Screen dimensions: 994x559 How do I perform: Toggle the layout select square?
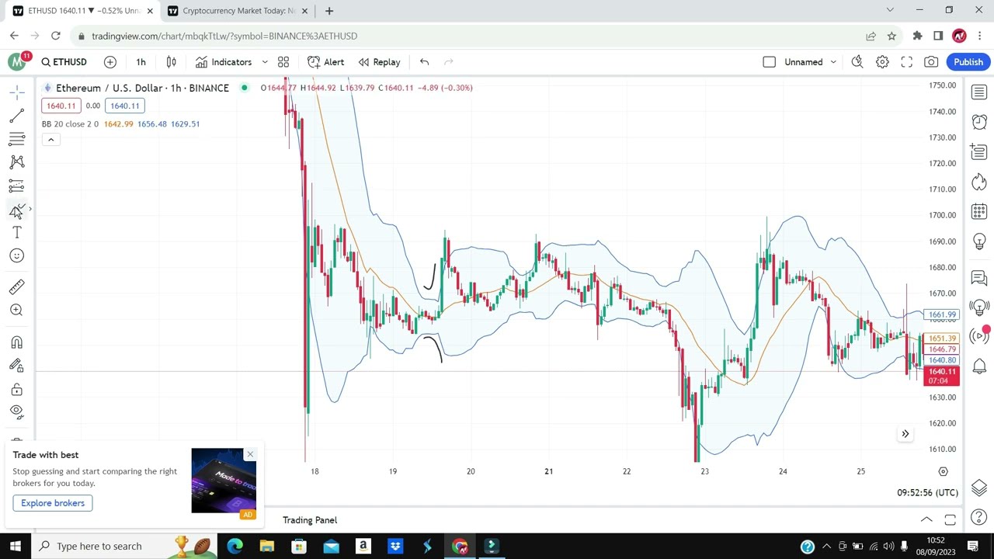[x=769, y=62]
